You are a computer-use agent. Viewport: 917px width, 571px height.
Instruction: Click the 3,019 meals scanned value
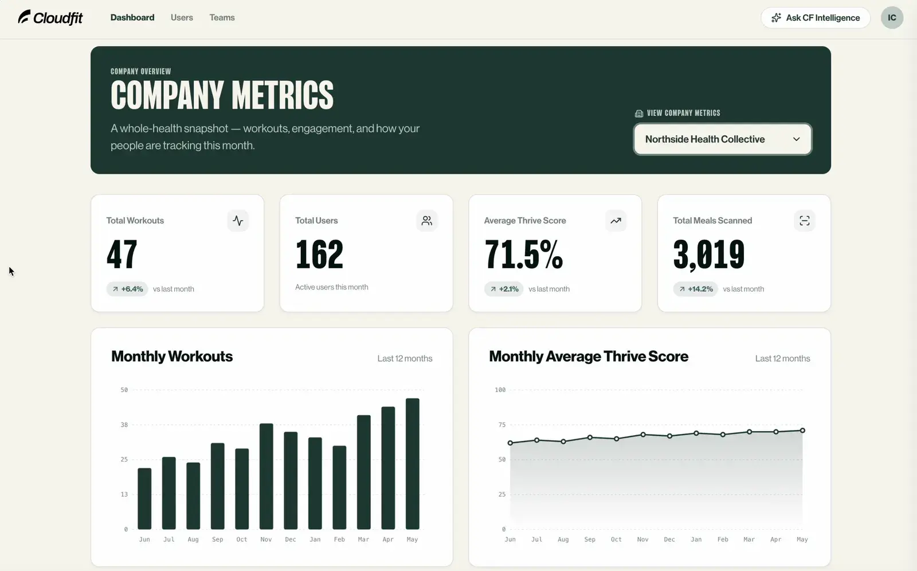tap(709, 255)
